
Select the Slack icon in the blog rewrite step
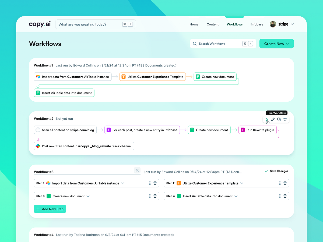click(x=38, y=146)
